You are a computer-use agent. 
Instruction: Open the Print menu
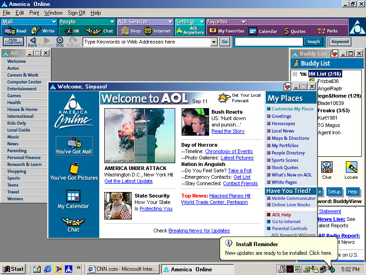[34, 13]
